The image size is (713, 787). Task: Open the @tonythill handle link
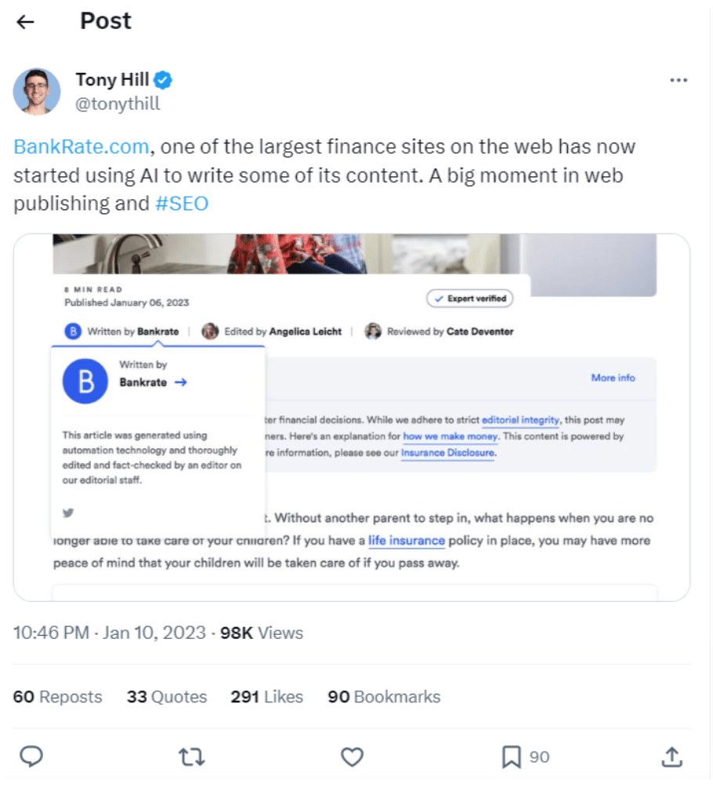pos(118,104)
